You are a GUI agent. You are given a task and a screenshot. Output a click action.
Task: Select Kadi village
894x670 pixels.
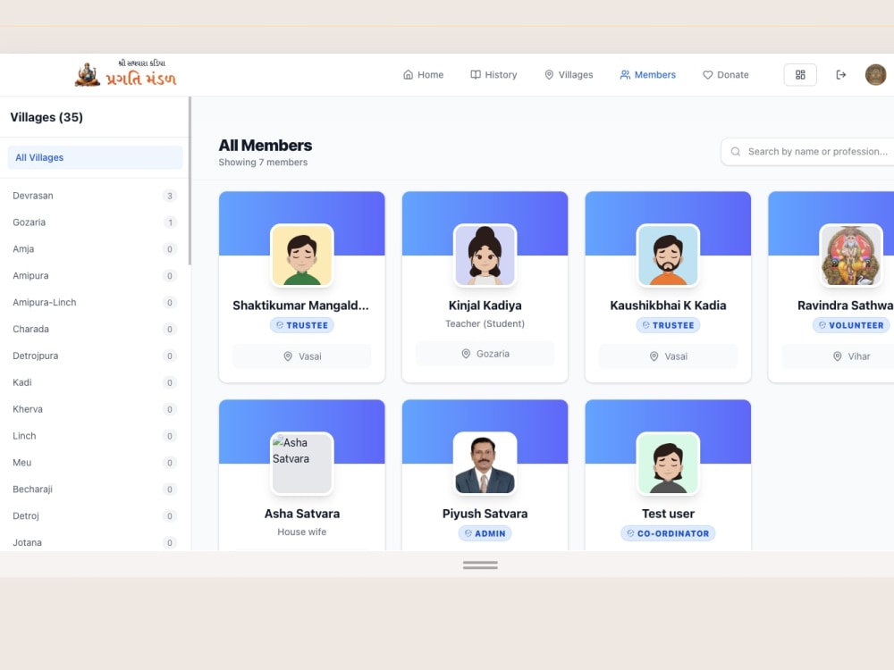click(x=95, y=382)
